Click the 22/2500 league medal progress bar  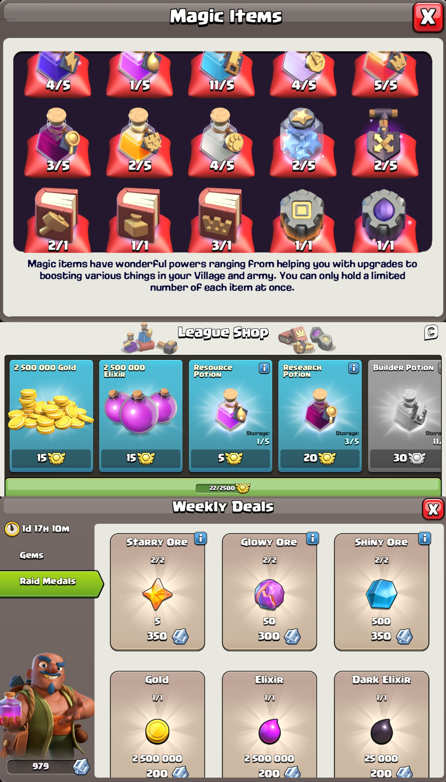point(223,488)
